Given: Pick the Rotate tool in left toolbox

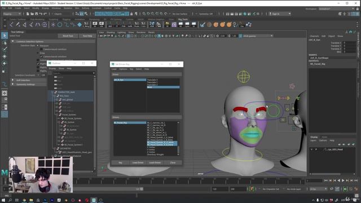Looking at the screenshot, I should click(5, 63).
